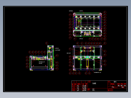Select the white label below the top view
Image resolution: width=131 pixels, height=98 pixels.
coord(81,39)
